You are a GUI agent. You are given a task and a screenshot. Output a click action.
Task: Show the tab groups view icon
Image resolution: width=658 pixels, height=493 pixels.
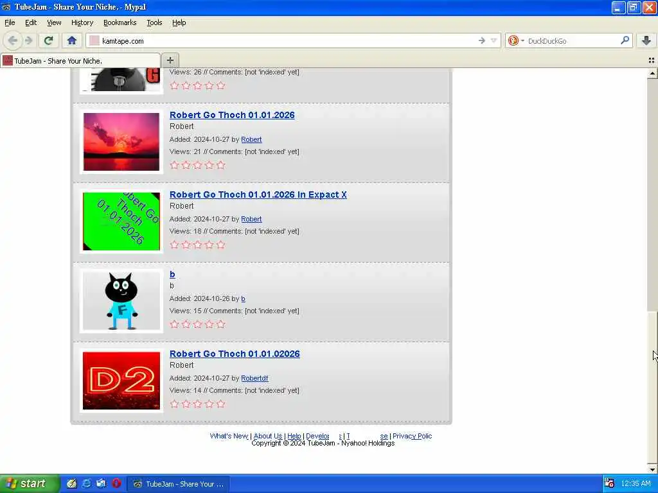(x=652, y=61)
